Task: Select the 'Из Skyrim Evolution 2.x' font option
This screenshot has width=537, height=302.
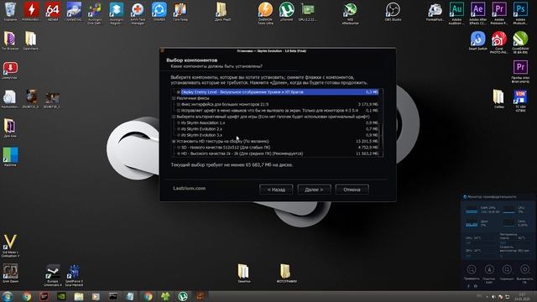Action: pyautogui.click(x=179, y=129)
